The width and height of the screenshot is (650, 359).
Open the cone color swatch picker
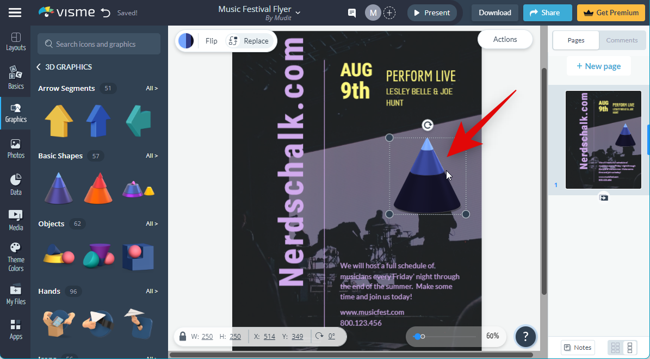[x=186, y=41]
